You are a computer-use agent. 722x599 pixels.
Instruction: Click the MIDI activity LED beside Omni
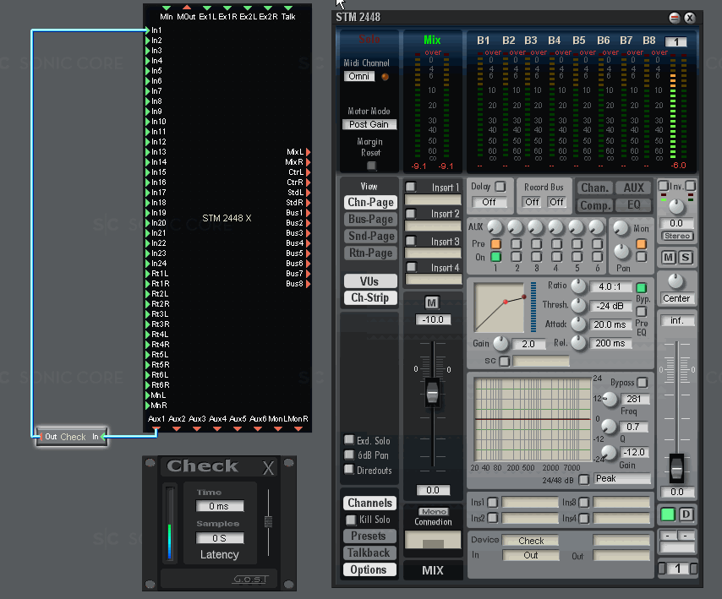pos(385,77)
